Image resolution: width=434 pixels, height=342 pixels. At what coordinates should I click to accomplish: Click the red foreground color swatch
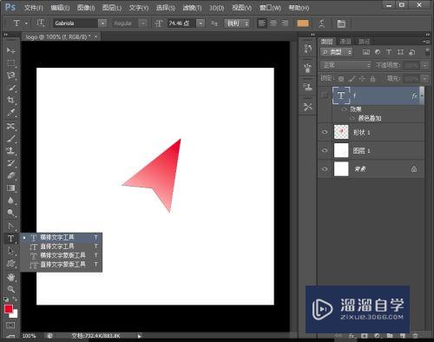(9, 309)
